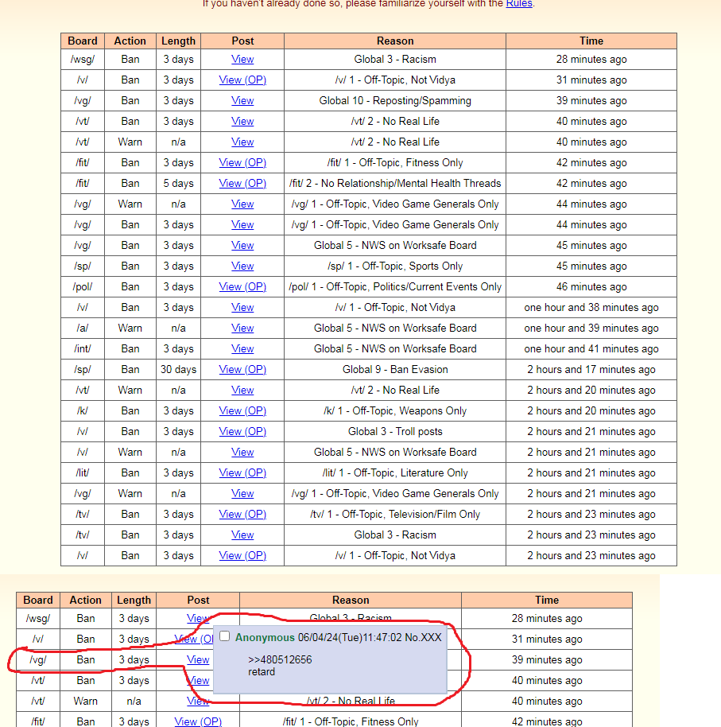721x727 pixels.
Task: Select the '/pol/' board cell
Action: pos(83,287)
